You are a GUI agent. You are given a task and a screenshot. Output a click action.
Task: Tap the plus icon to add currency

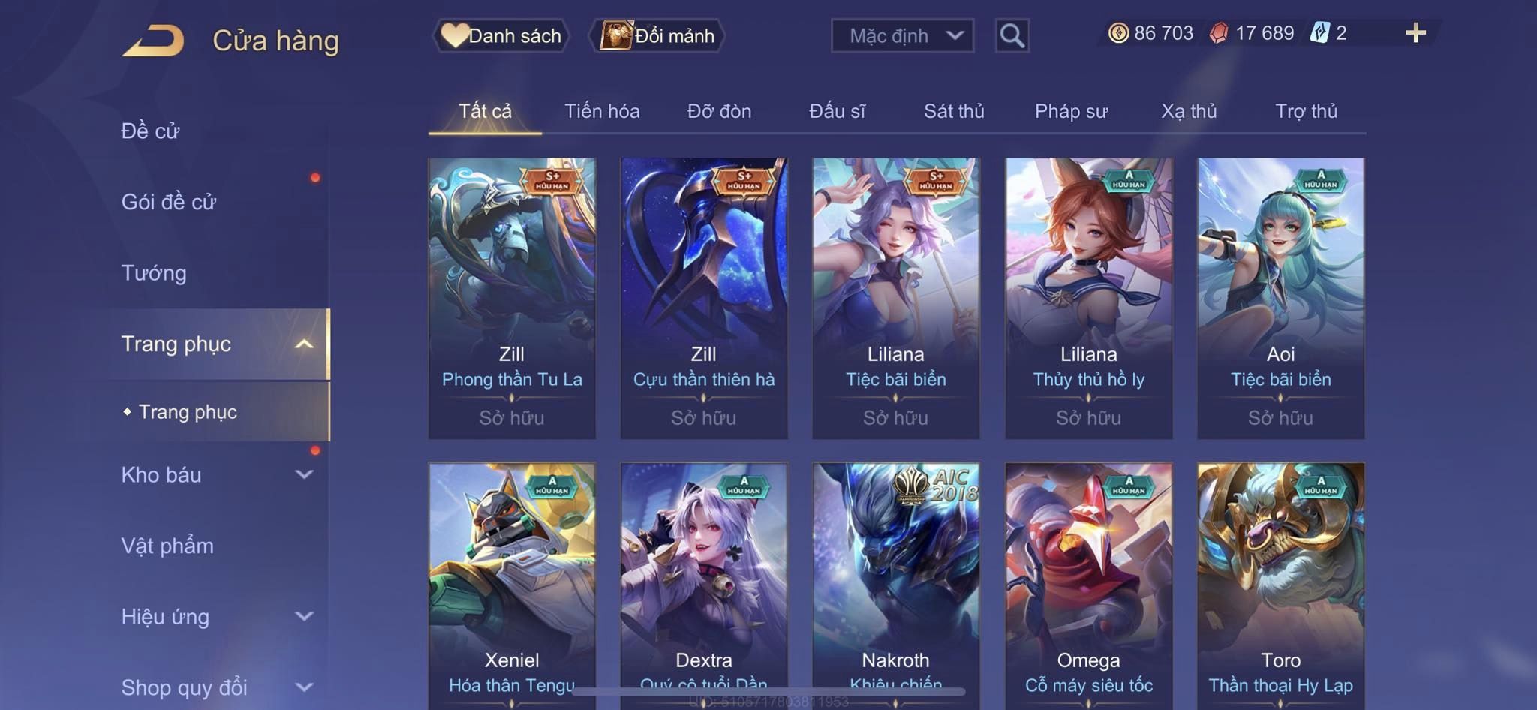[1415, 33]
